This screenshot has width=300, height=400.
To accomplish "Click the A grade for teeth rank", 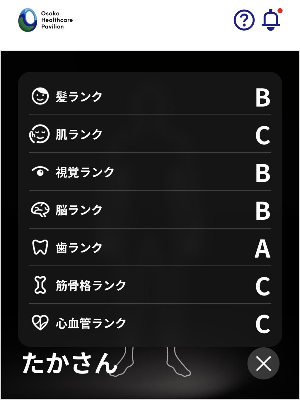I will pyautogui.click(x=262, y=248).
